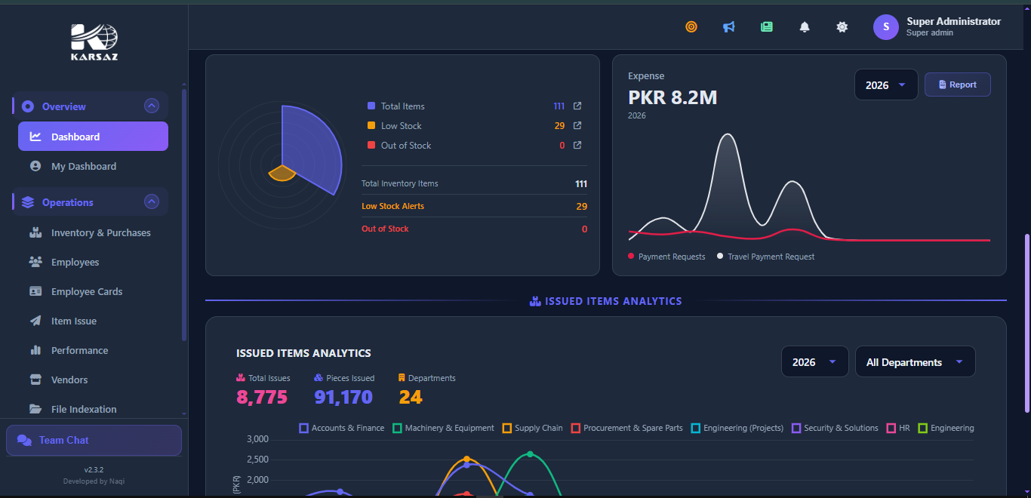1031x498 pixels.
Task: Click the Overview circle icon
Action: [28, 106]
